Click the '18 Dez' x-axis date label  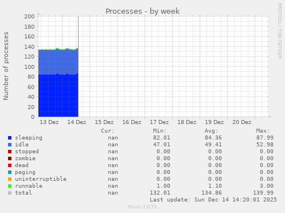click(x=187, y=122)
